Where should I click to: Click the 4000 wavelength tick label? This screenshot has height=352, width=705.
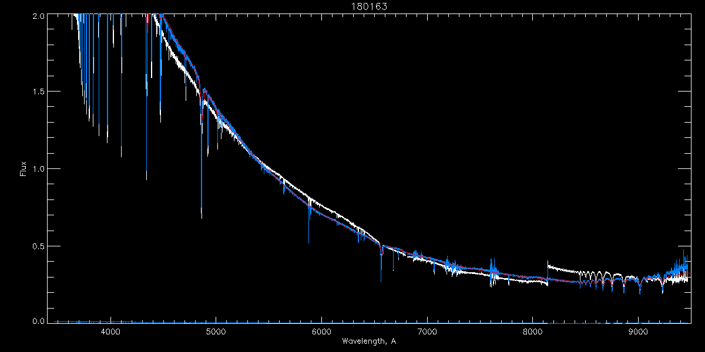(x=110, y=331)
